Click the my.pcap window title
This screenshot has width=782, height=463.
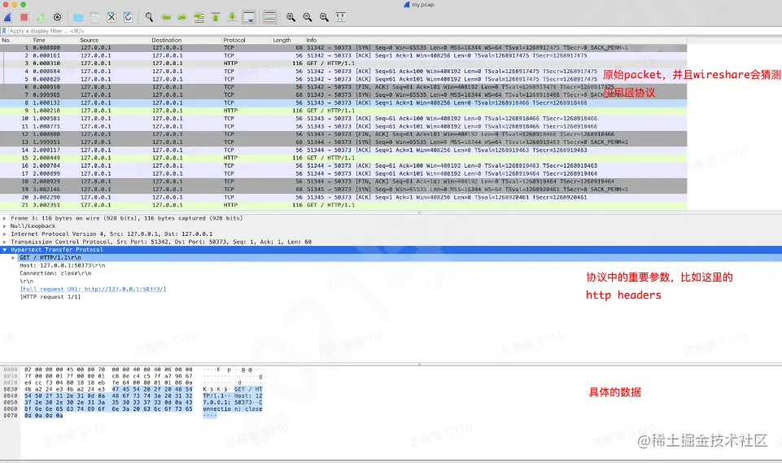tap(418, 5)
